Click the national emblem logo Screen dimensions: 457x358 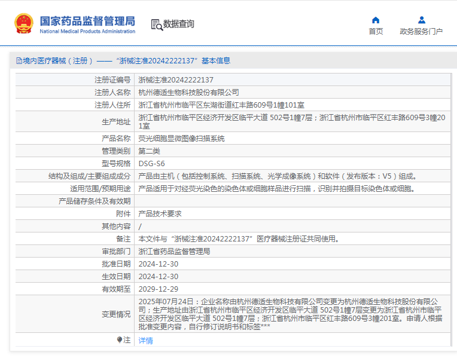click(x=23, y=23)
